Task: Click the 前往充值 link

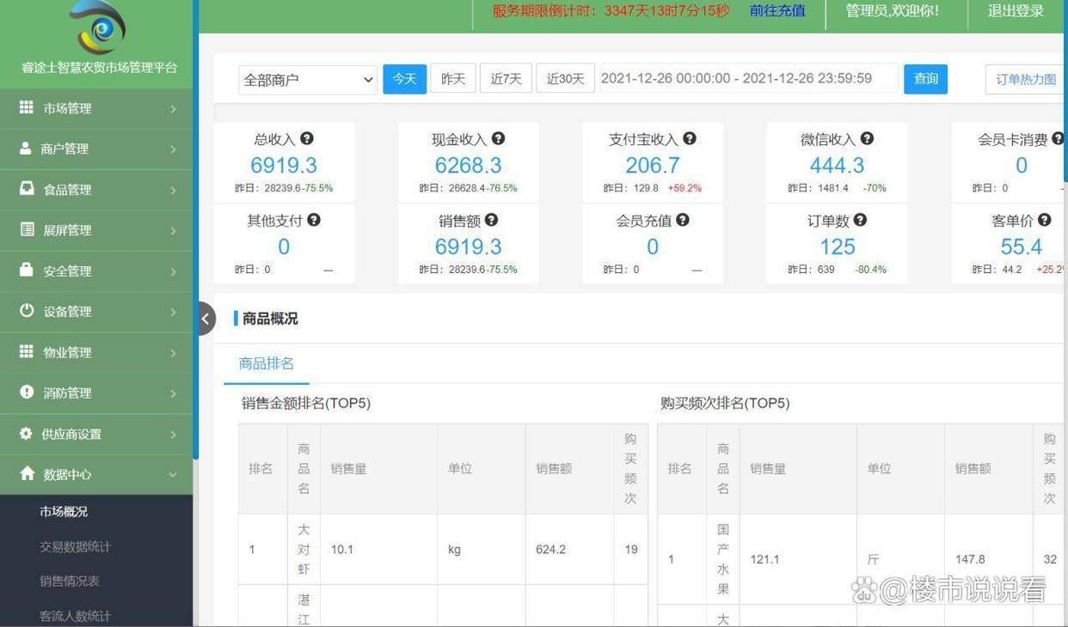Action: 777,11
